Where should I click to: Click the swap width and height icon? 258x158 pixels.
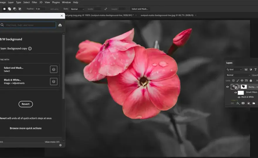[106, 9]
